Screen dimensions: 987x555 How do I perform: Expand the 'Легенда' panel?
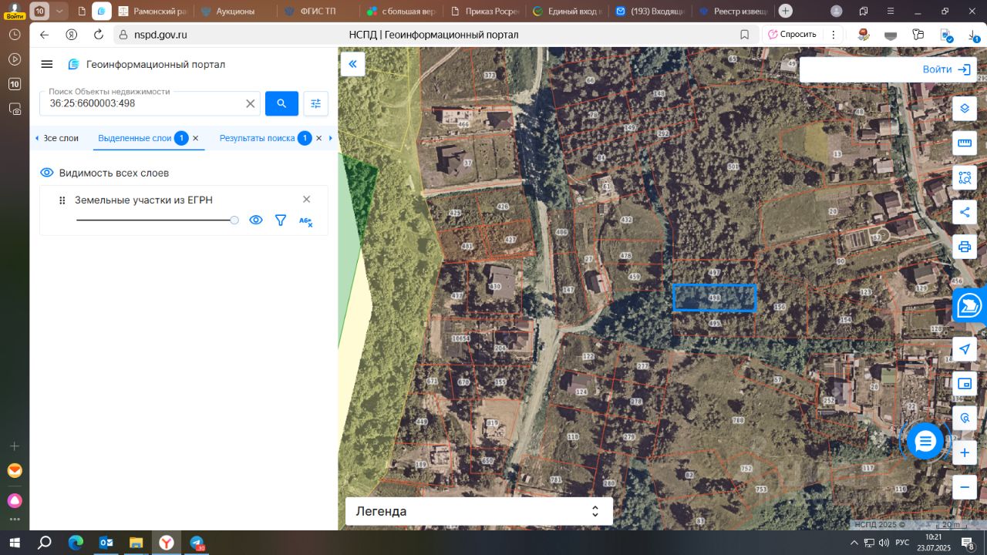pyautogui.click(x=479, y=511)
